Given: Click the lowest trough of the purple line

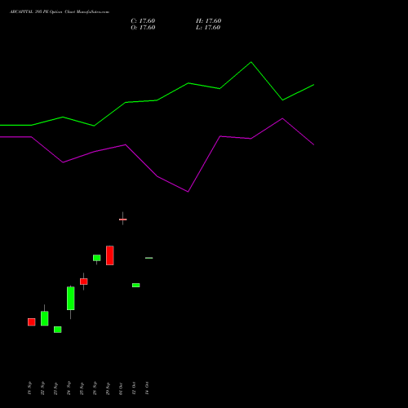Looking at the screenshot, I should click(188, 192).
